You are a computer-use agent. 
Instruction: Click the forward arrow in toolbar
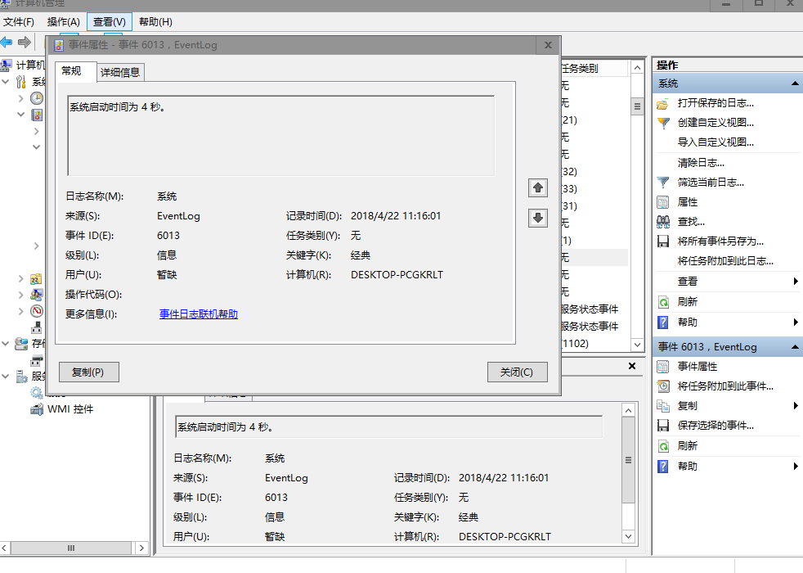tap(24, 42)
